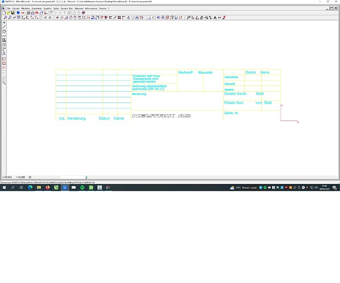Click the taskbar clock and date
The image size is (340, 283).
pyautogui.click(x=324, y=187)
